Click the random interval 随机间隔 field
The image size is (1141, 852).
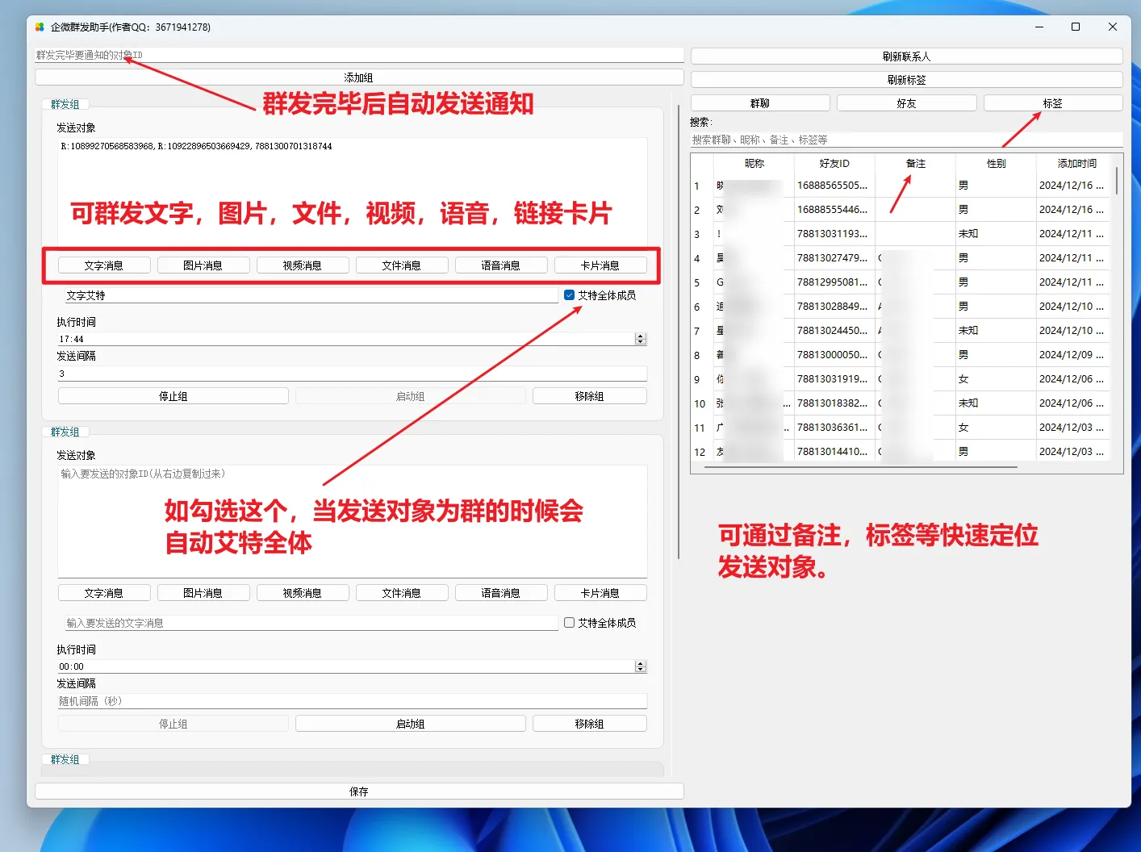click(x=352, y=701)
